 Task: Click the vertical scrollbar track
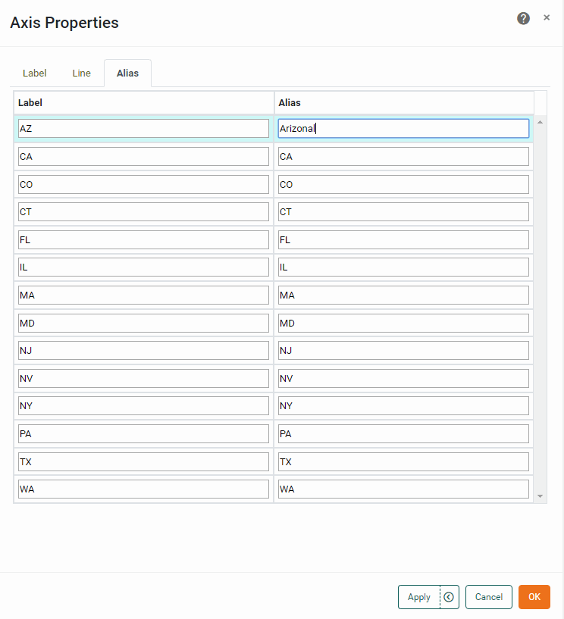coord(539,303)
